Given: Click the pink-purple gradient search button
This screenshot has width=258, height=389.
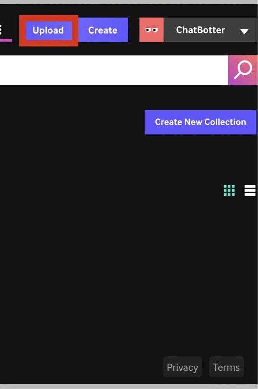Looking at the screenshot, I should [243, 70].
